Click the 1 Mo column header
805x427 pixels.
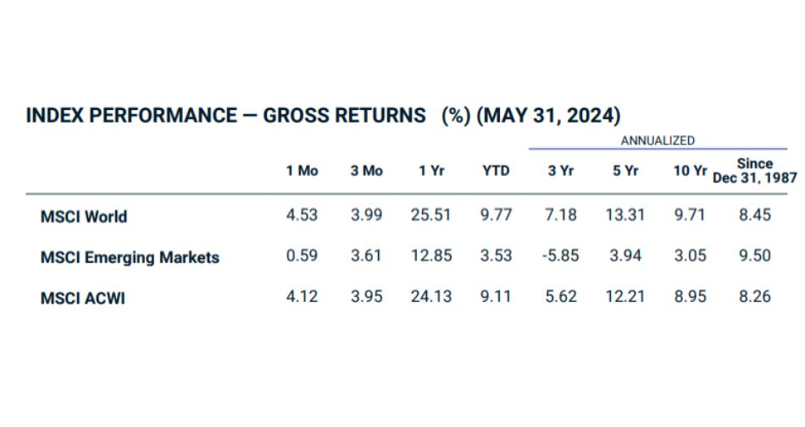click(x=302, y=171)
